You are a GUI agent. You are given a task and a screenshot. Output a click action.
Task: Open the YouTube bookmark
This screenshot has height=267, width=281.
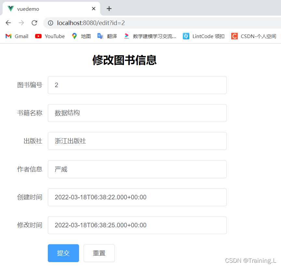50,36
